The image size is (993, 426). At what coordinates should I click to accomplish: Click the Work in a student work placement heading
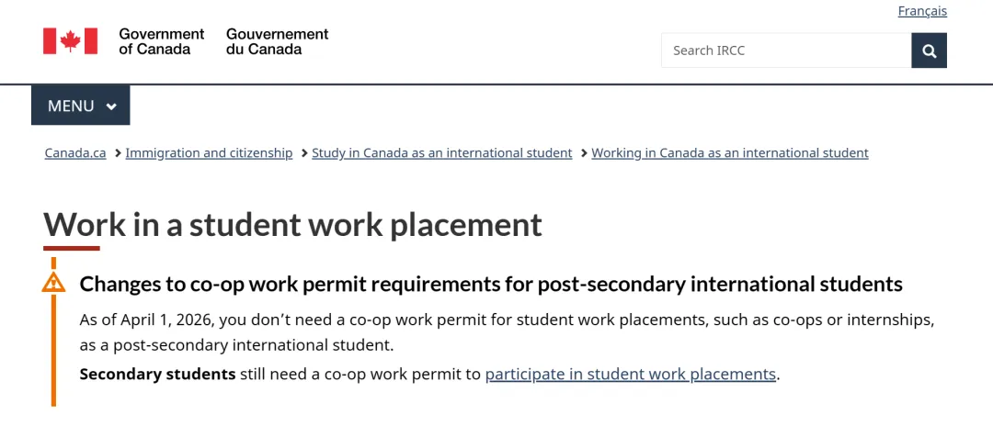292,225
